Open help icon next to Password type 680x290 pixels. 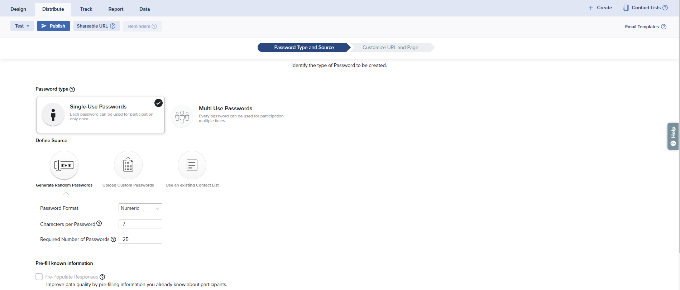72,90
